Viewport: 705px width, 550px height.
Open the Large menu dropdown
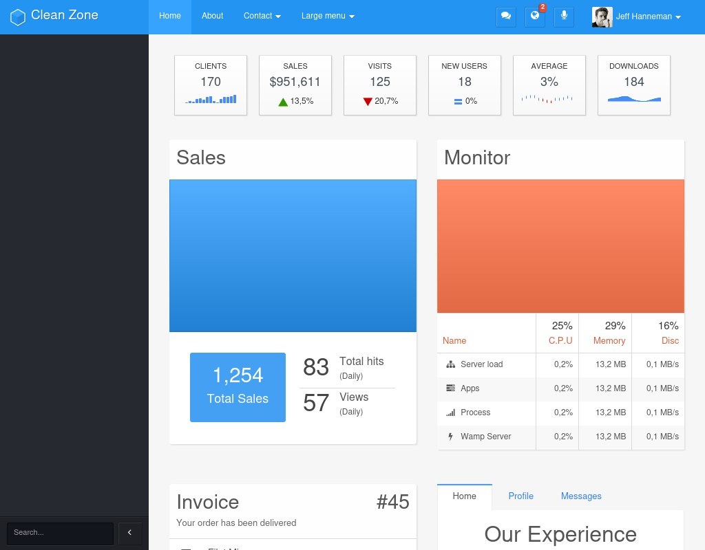tap(328, 16)
